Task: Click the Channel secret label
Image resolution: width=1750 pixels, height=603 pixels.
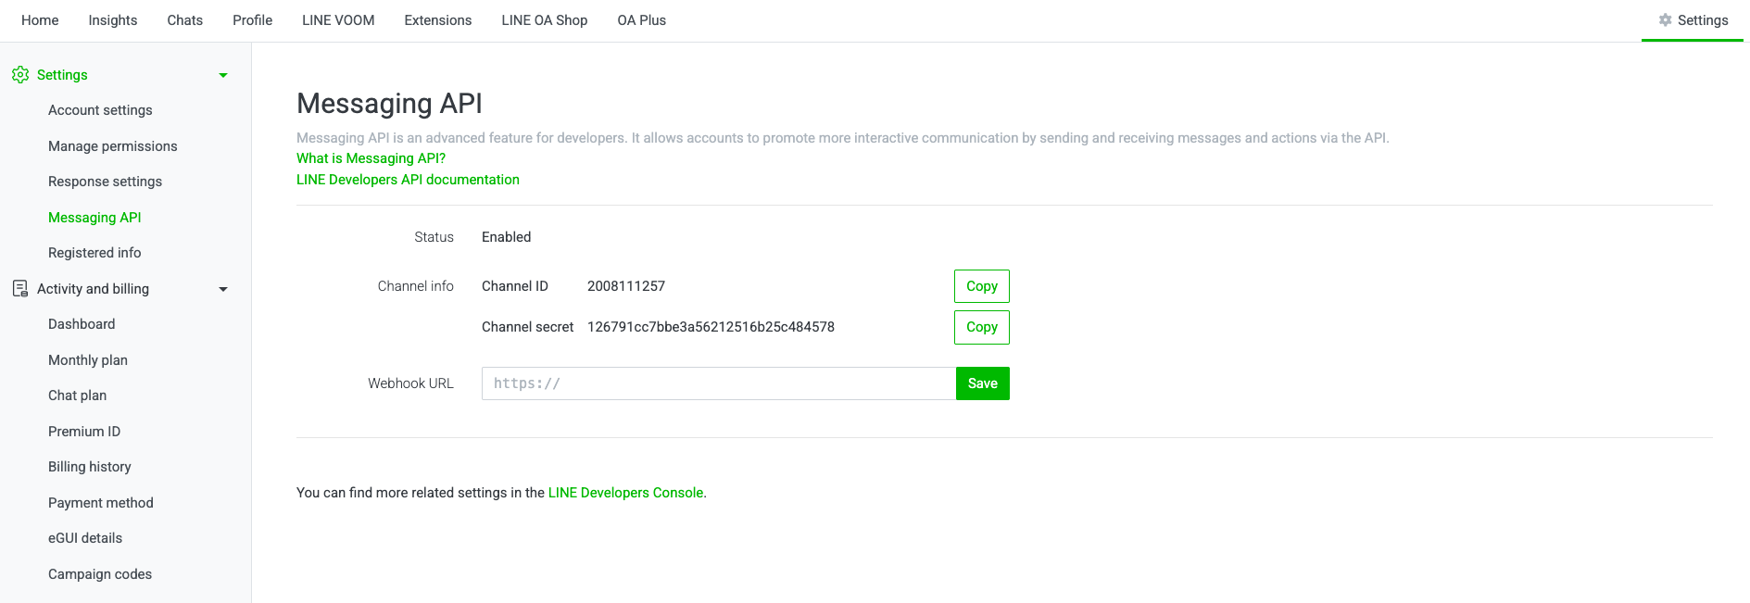Action: click(x=527, y=327)
